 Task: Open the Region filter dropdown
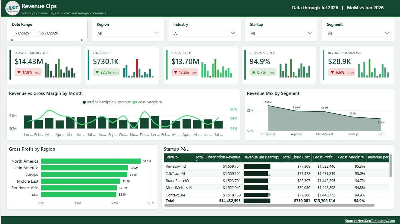point(128,33)
